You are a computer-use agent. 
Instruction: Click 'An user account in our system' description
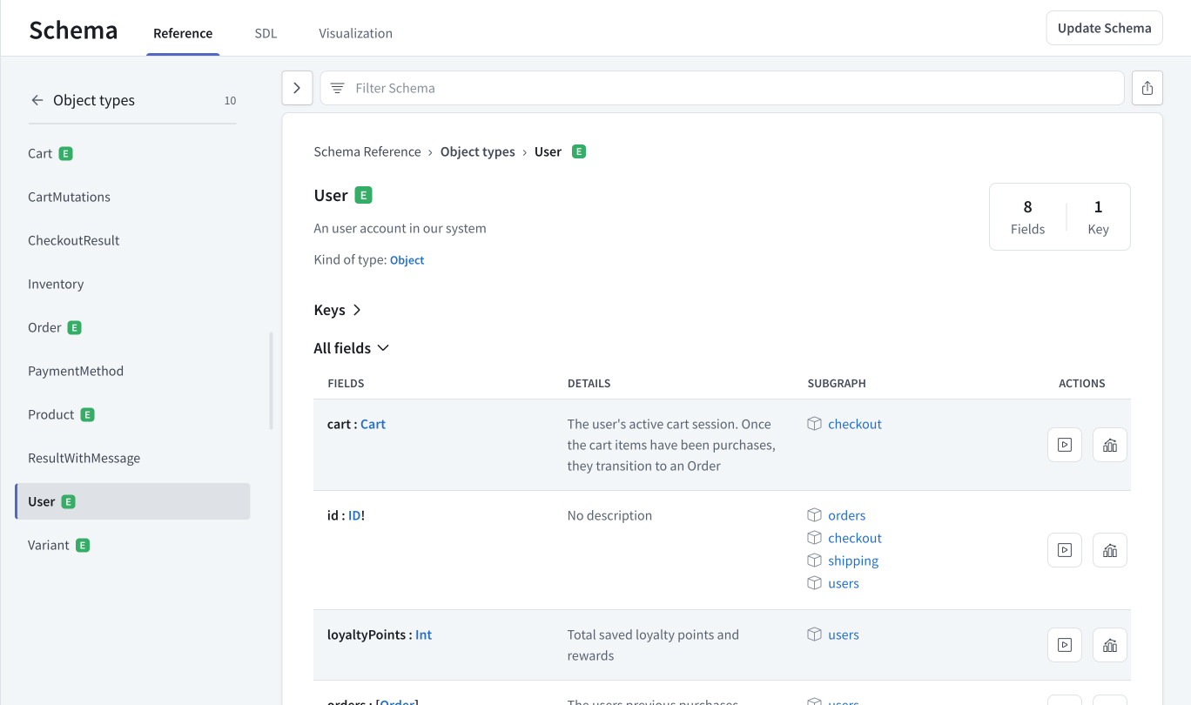(400, 228)
